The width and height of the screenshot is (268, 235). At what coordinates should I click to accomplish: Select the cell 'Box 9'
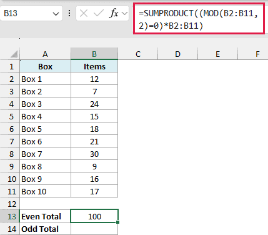(45, 179)
